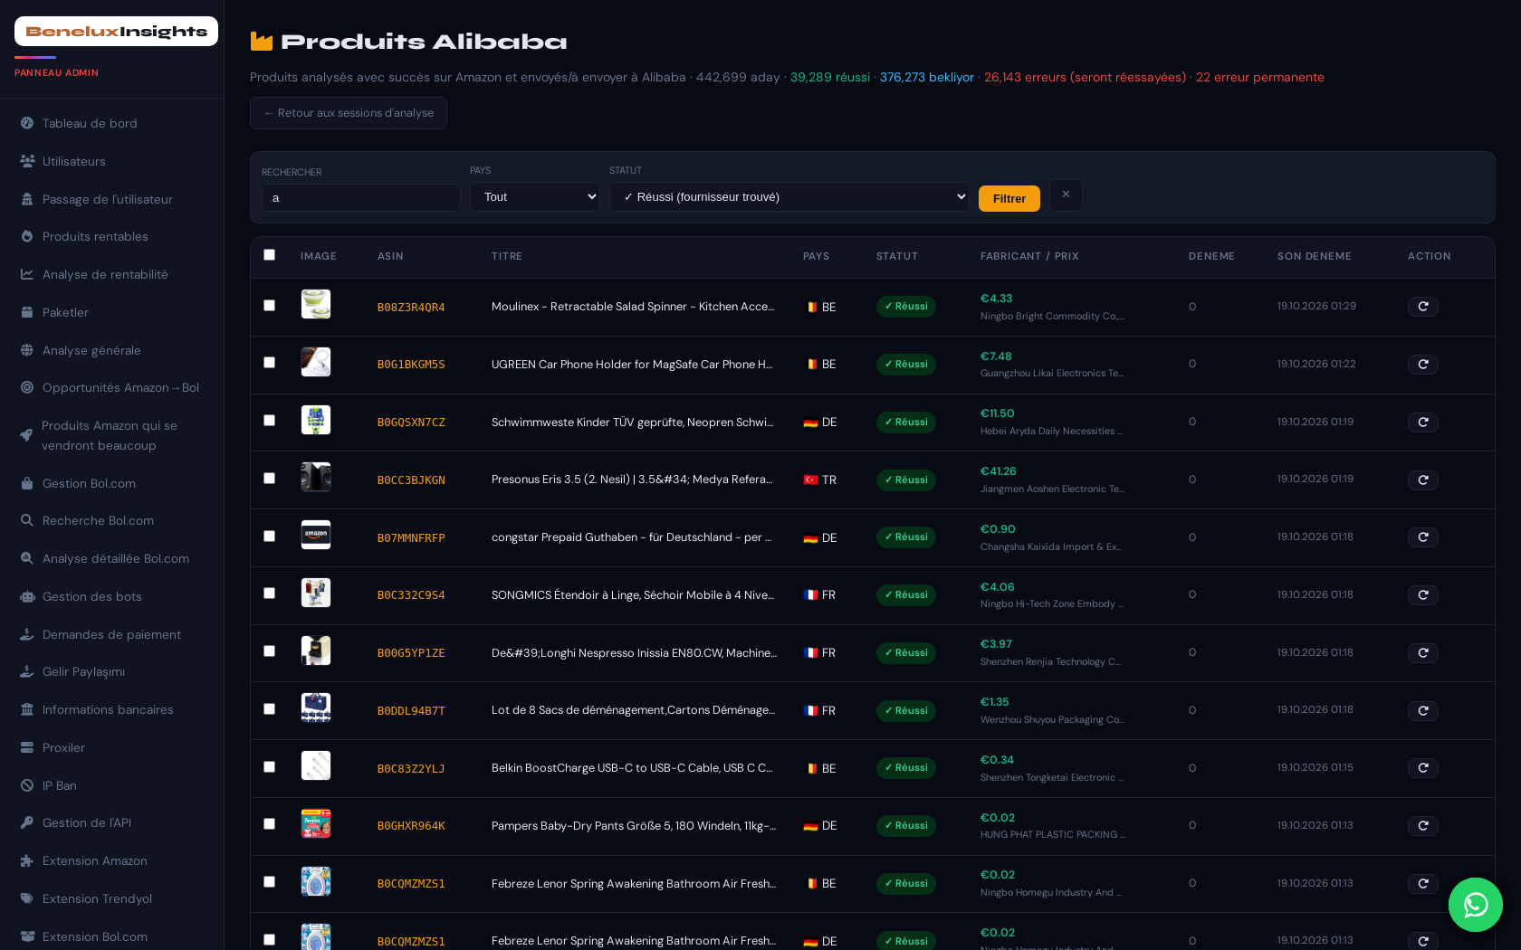The height and width of the screenshot is (950, 1521).
Task: Toggle the select-all header checkbox
Action: 269,255
